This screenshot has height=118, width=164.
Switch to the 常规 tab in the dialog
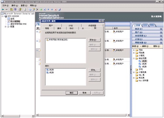coord(47,28)
